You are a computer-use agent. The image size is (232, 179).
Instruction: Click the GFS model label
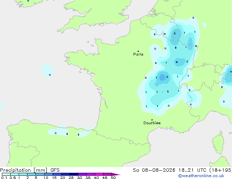coord(55,170)
